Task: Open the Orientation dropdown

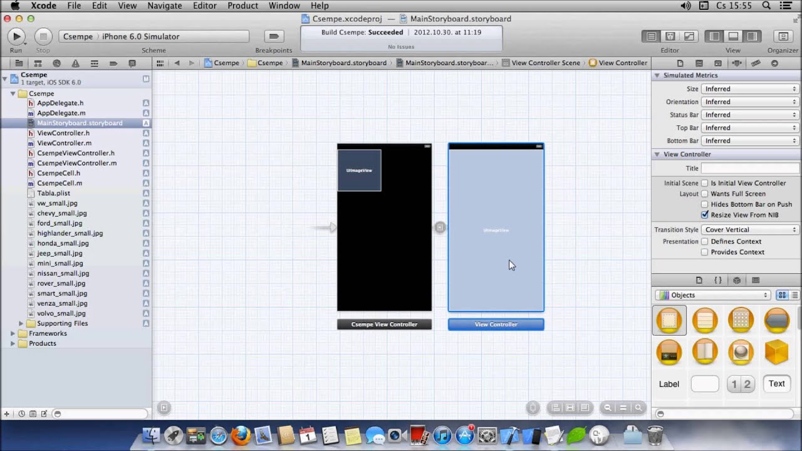Action: 749,102
